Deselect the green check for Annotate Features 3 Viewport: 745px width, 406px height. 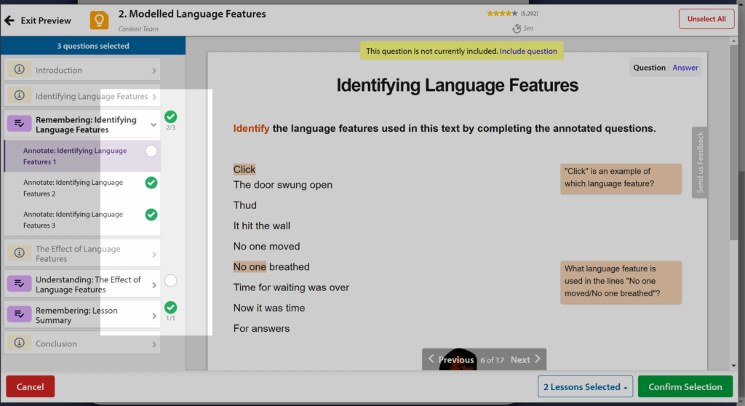click(151, 215)
